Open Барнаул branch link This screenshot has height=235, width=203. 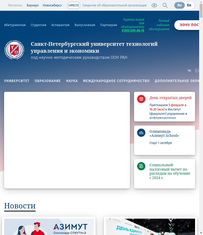pos(33,5)
